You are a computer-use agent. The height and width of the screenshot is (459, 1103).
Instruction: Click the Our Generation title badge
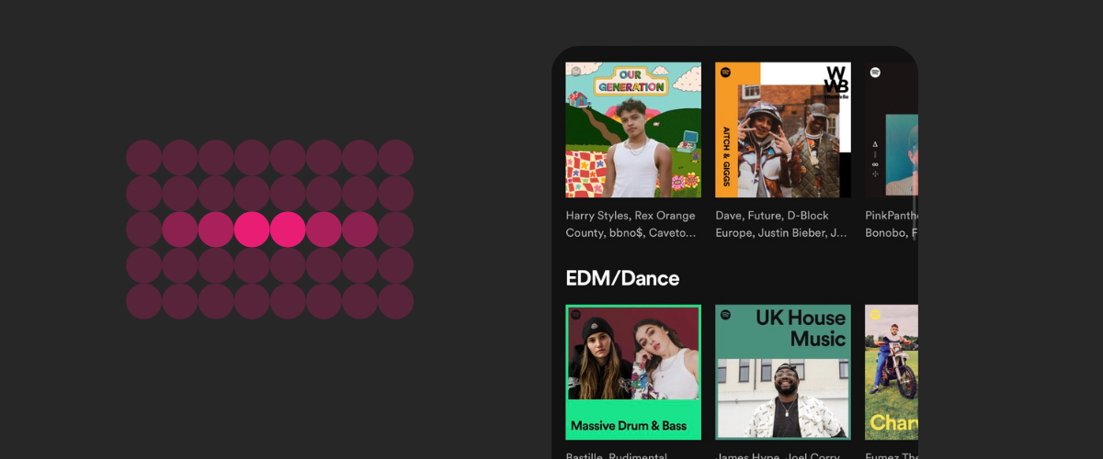(x=631, y=81)
